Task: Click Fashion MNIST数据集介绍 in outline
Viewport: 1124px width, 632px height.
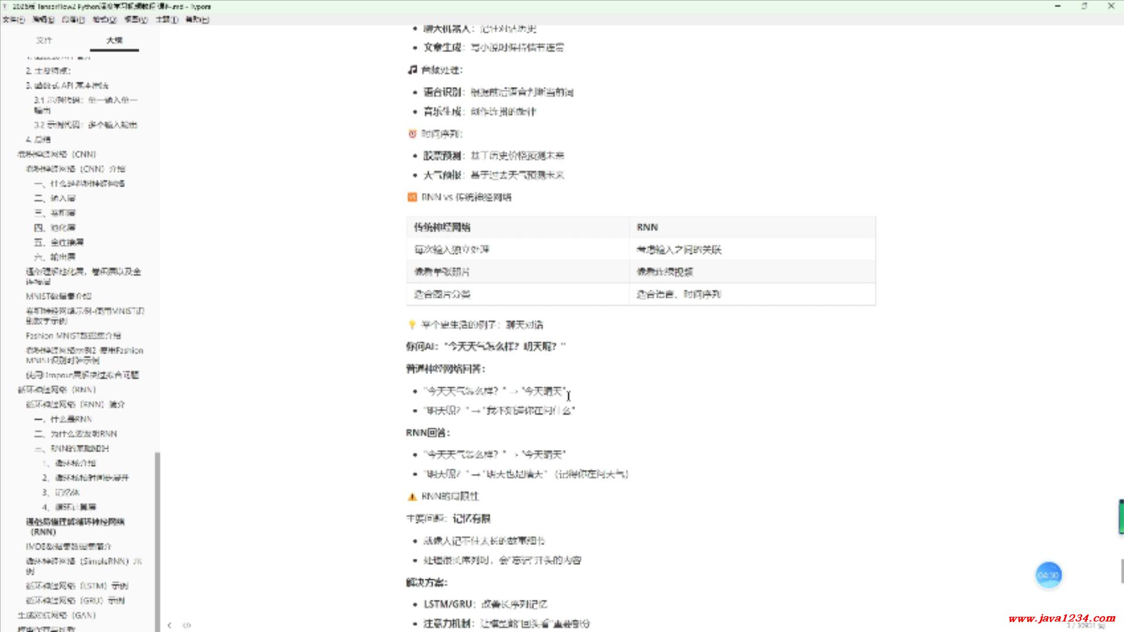Action: (x=73, y=336)
